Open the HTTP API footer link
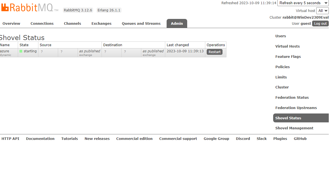 (10, 139)
